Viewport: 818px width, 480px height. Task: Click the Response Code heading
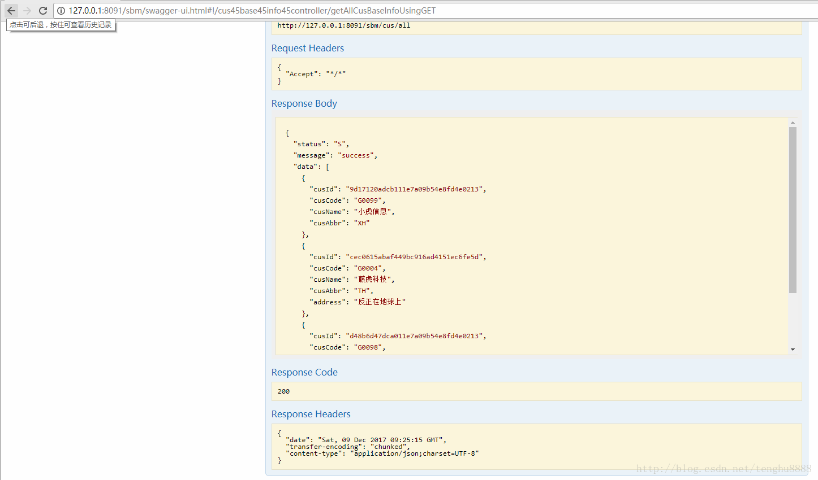pos(304,372)
